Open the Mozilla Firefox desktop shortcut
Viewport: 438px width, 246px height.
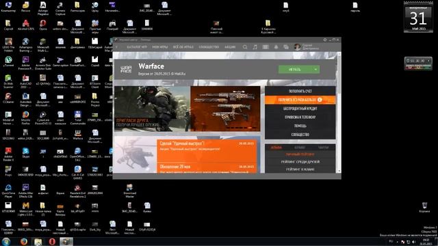pyautogui.click(x=26, y=118)
